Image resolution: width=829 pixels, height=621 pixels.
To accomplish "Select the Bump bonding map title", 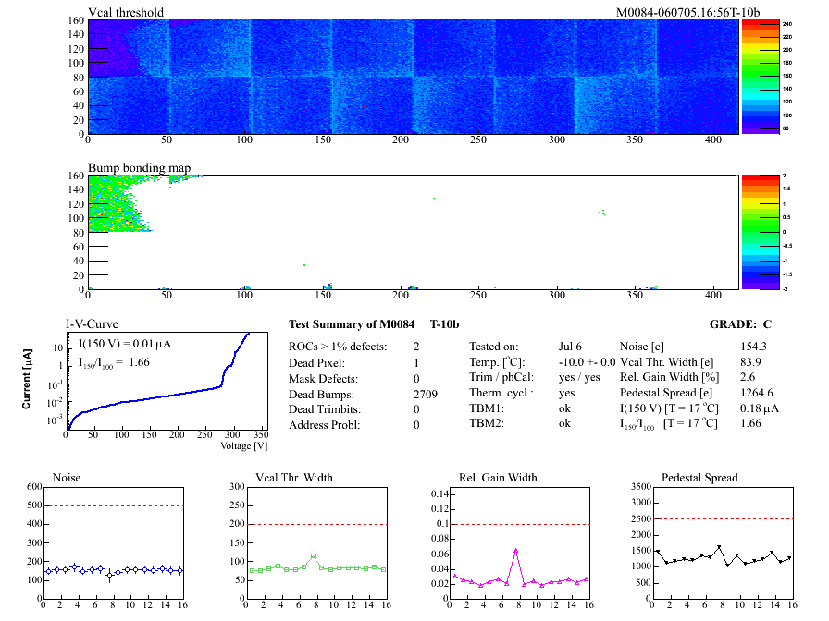I will [139, 168].
